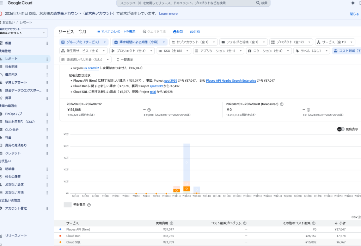Image resolution: width=361 pixels, height=246 pixels.
Task: Open kebab menu next to レポート
Action: click(47, 59)
